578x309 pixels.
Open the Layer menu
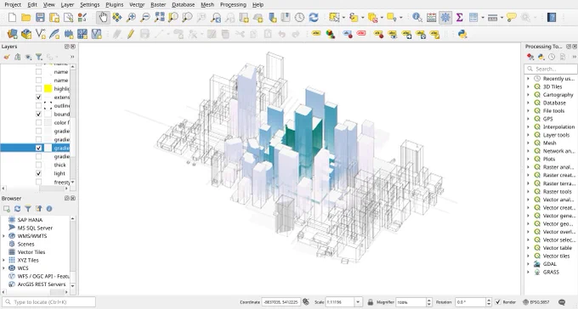tap(67, 5)
